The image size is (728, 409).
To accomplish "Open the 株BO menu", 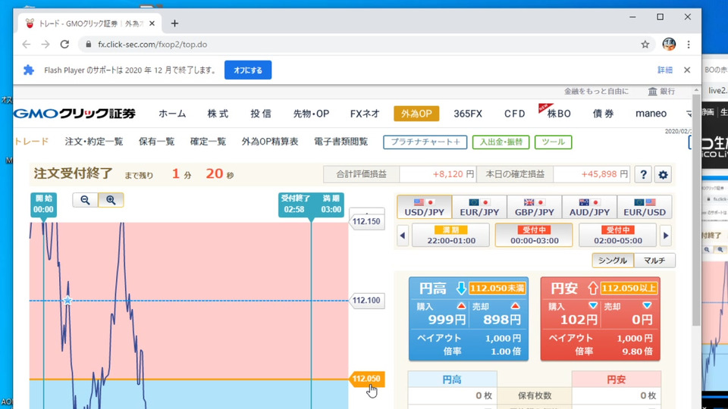I will [559, 114].
